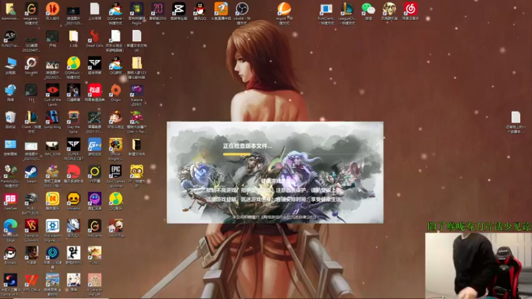Screen dimensions: 532x299
Task: Click the streamer webcam overlay thumbnail
Action: click(478, 265)
